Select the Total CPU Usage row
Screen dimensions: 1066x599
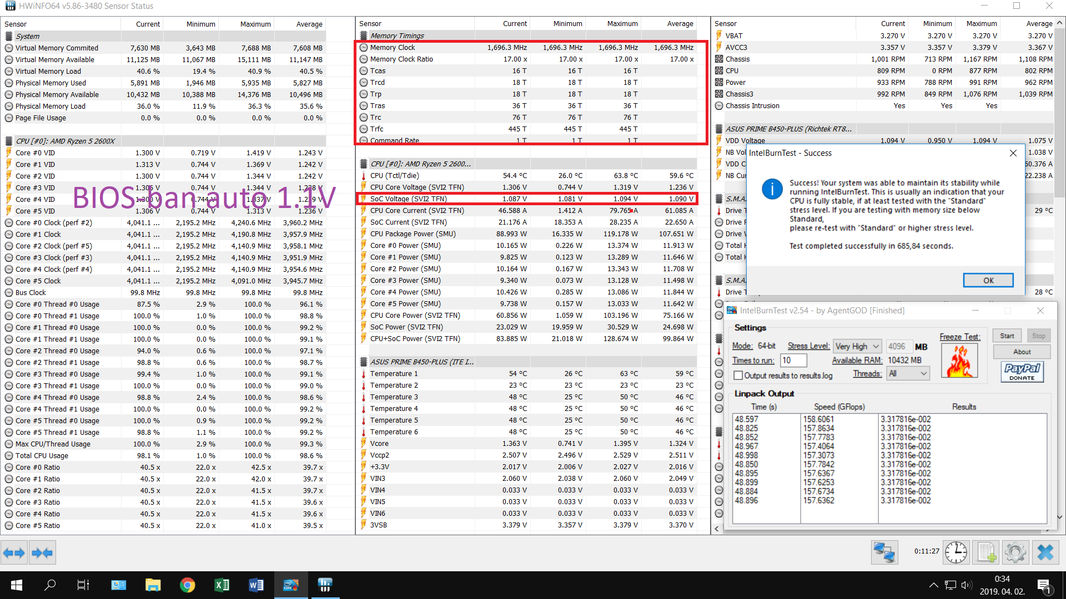click(165, 455)
